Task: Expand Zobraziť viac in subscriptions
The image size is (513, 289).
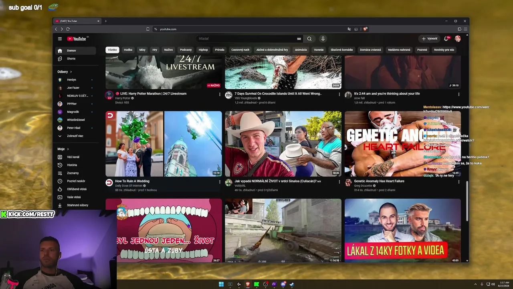Action: point(76,136)
